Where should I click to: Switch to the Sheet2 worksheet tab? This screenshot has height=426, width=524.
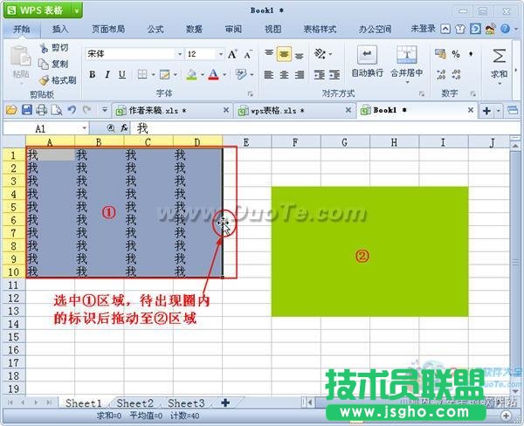coord(134,403)
